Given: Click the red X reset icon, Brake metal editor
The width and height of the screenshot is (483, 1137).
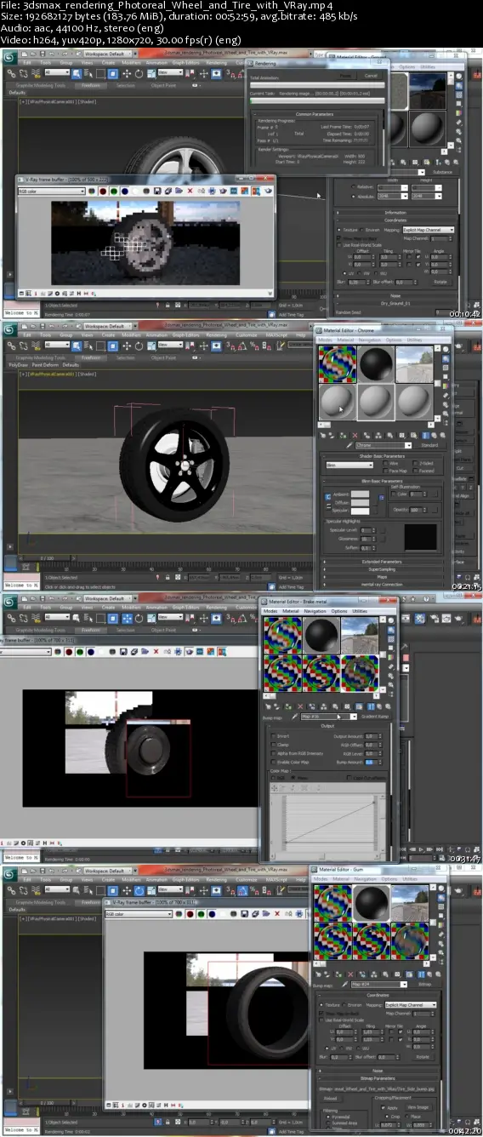Looking at the screenshot, I should [300, 706].
